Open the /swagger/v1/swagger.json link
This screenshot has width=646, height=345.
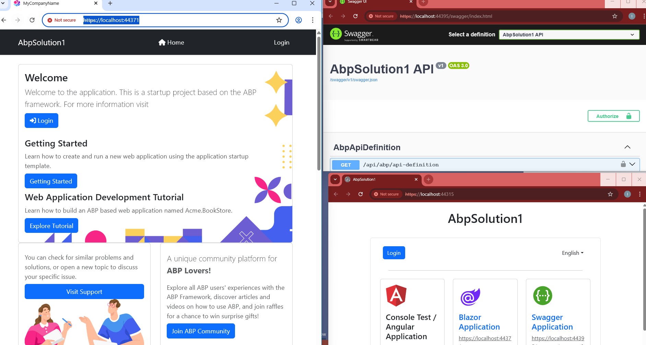[x=354, y=80]
